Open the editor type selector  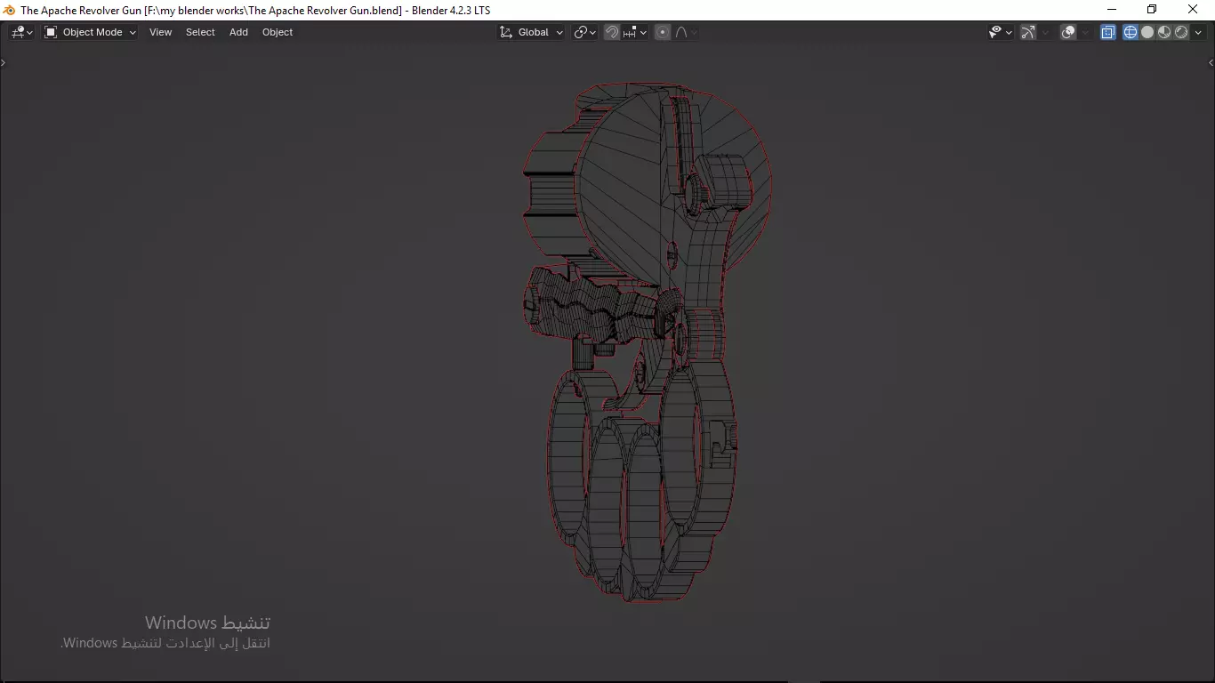(22, 32)
